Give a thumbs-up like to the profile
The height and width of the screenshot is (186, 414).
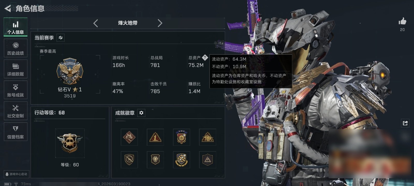402,21
